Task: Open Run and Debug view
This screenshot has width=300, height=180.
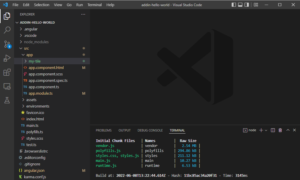Action: (7, 58)
